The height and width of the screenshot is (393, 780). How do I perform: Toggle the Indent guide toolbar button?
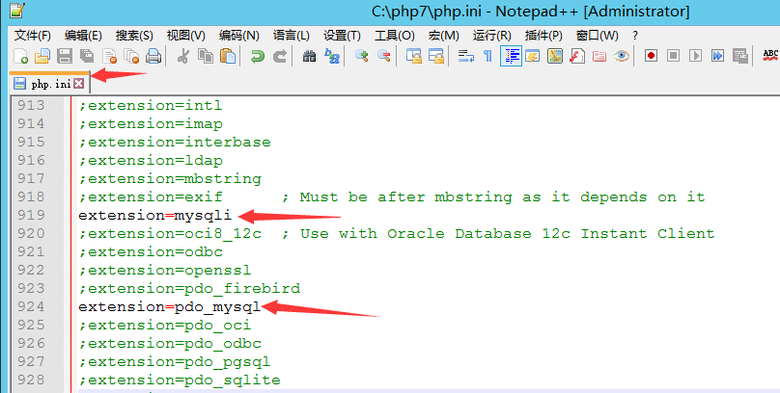(511, 57)
